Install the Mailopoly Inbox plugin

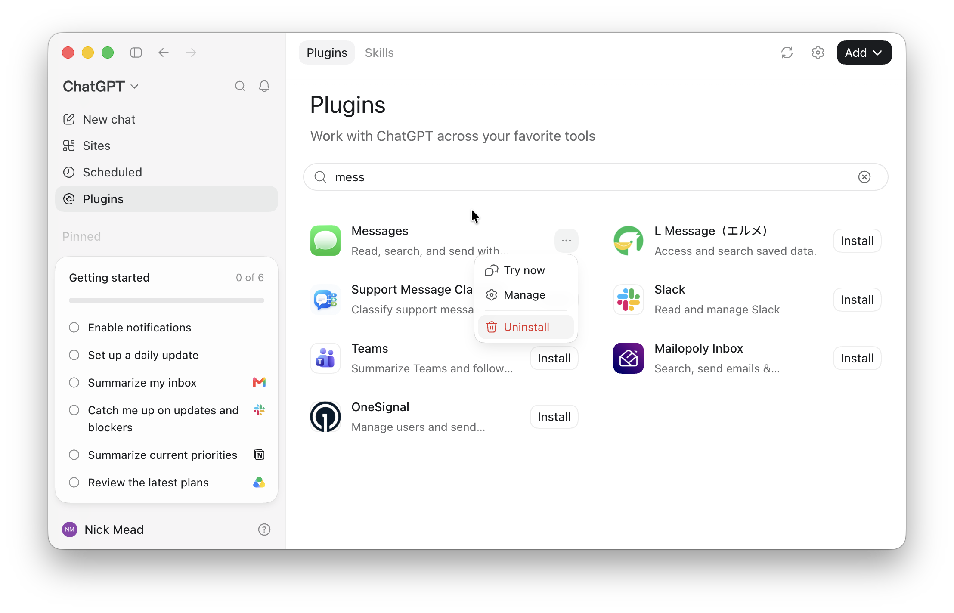point(857,358)
